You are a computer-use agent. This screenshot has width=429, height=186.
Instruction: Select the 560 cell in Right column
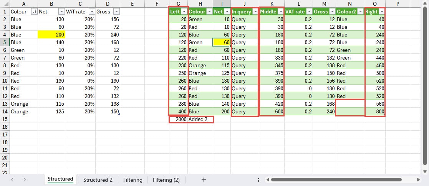(x=375, y=104)
